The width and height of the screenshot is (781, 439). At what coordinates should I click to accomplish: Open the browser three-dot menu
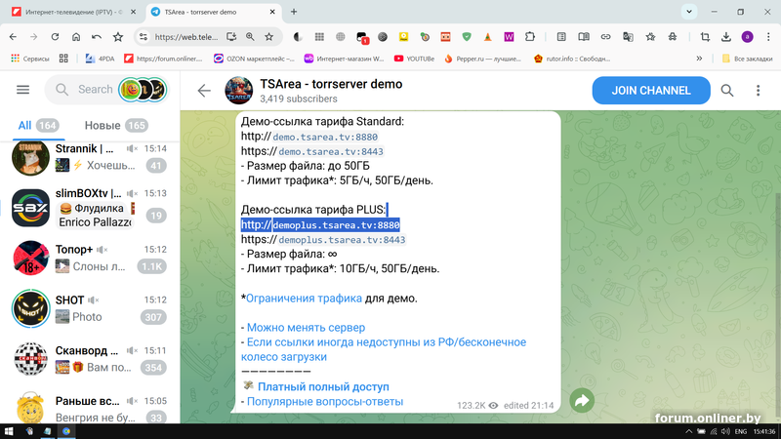pos(768,37)
